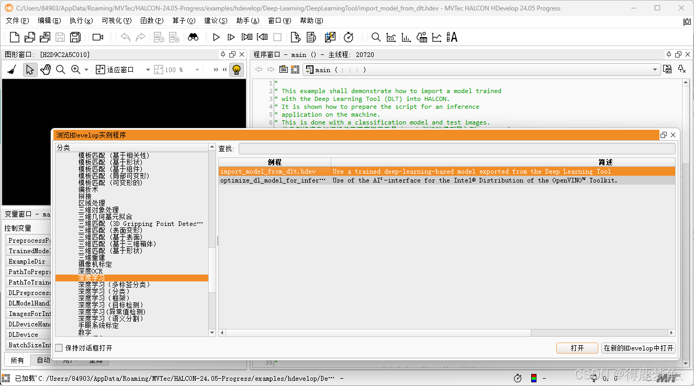694x386 pixels.
Task: Open the 可视化(V) menu
Action: point(117,21)
